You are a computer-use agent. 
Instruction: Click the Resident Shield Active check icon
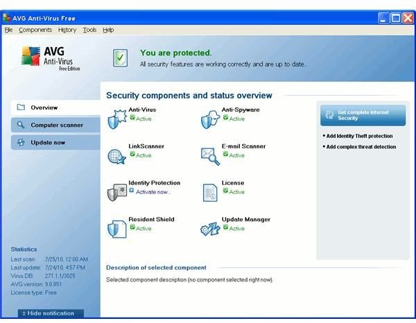coord(132,227)
